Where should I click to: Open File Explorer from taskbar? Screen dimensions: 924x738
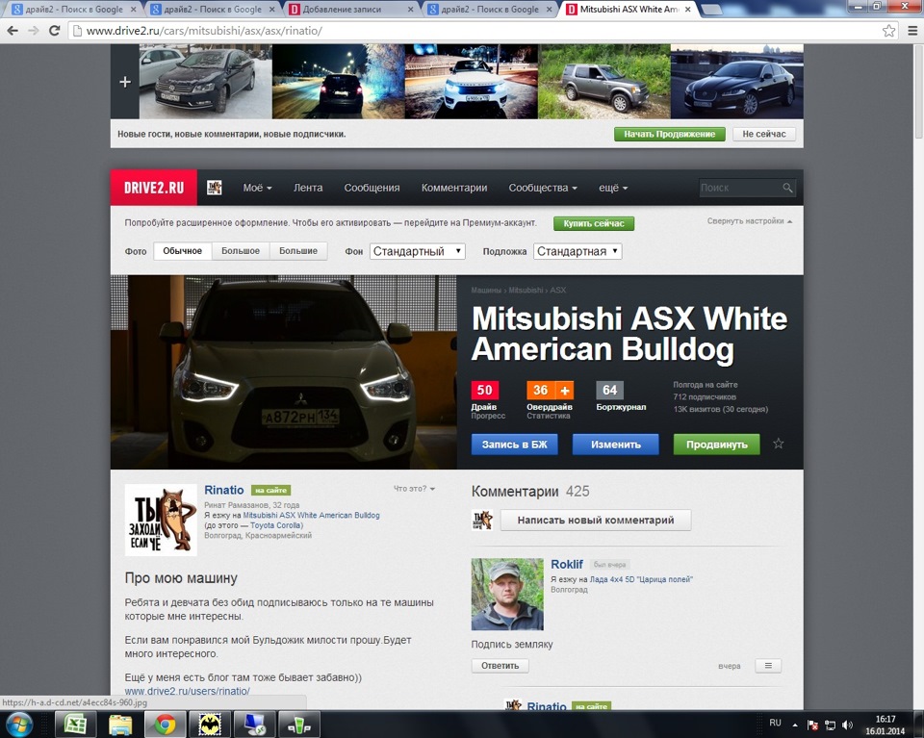(120, 725)
